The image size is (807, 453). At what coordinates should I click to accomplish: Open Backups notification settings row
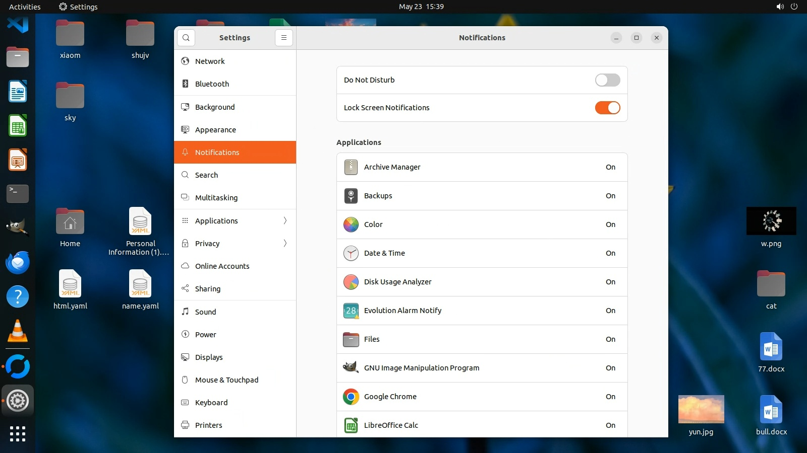click(482, 196)
